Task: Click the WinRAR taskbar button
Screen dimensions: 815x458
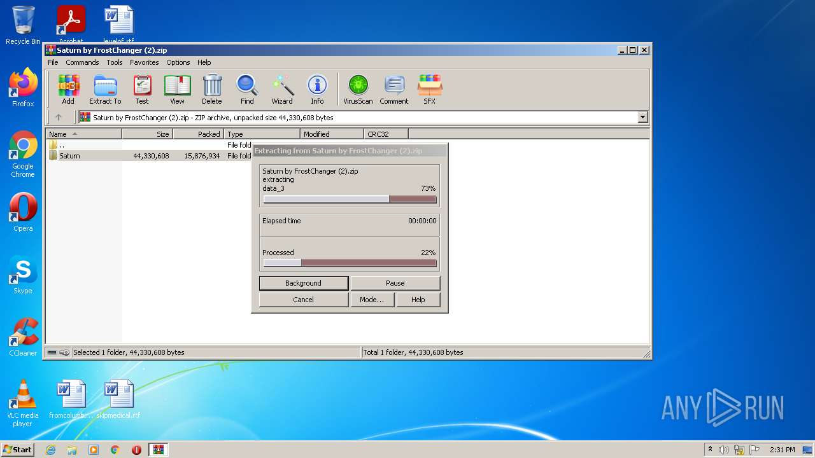Action: click(158, 450)
